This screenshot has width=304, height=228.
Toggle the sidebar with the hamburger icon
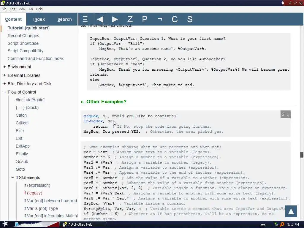tap(85, 19)
